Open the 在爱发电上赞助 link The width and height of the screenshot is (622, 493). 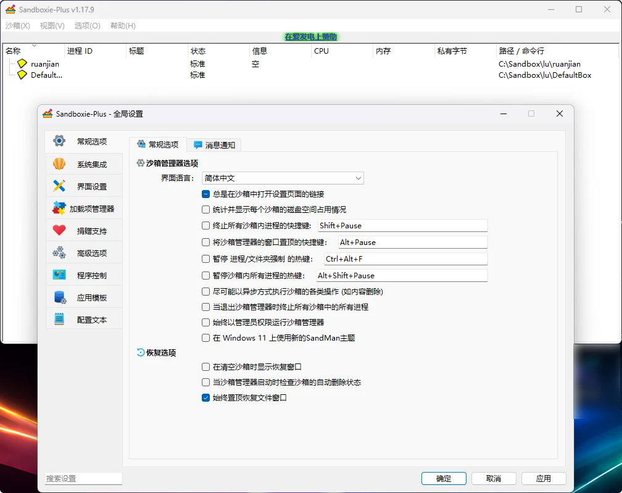click(x=310, y=37)
